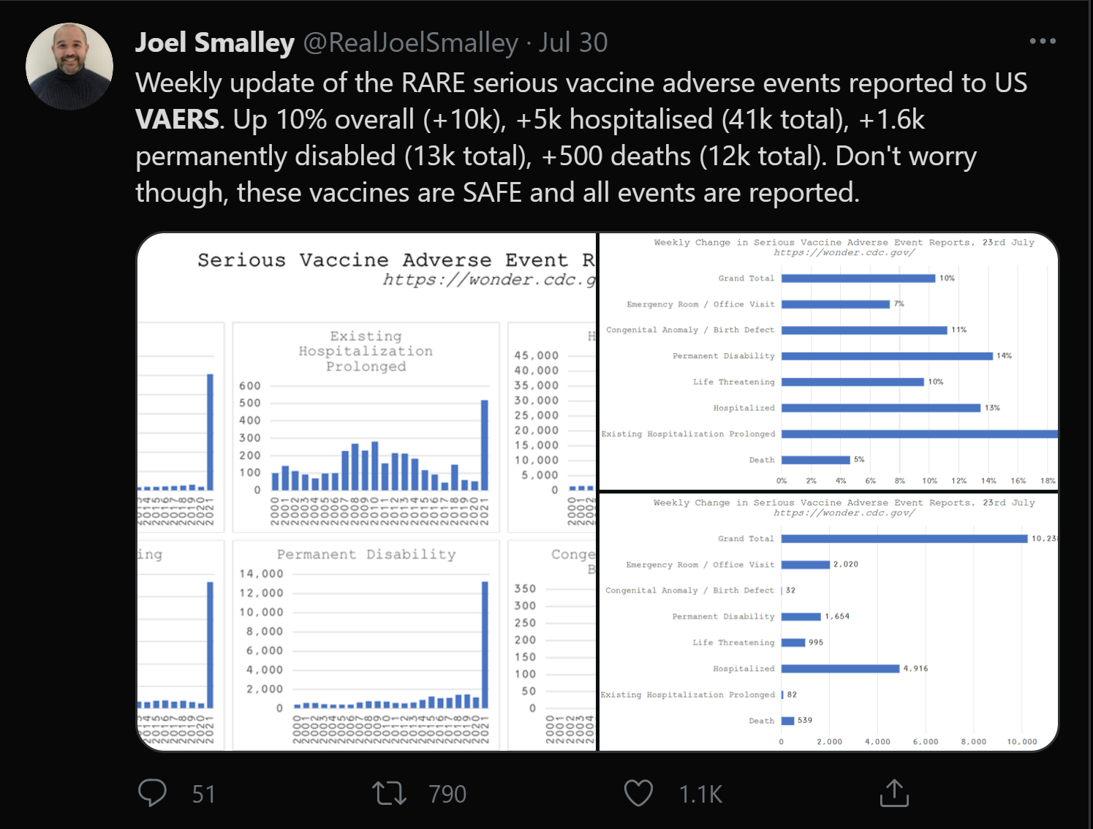1093x829 pixels.
Task: Like the tweet with the heart icon
Action: click(638, 793)
